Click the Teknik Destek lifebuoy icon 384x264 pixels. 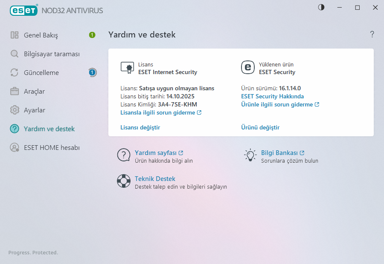click(x=124, y=181)
